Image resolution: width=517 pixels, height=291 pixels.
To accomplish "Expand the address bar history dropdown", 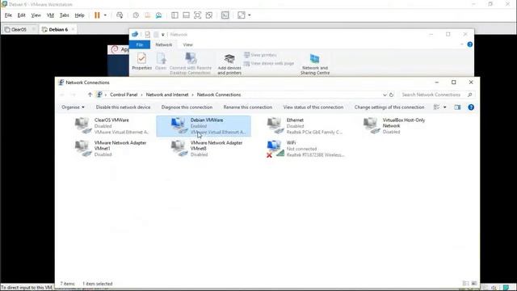I will coord(385,95).
